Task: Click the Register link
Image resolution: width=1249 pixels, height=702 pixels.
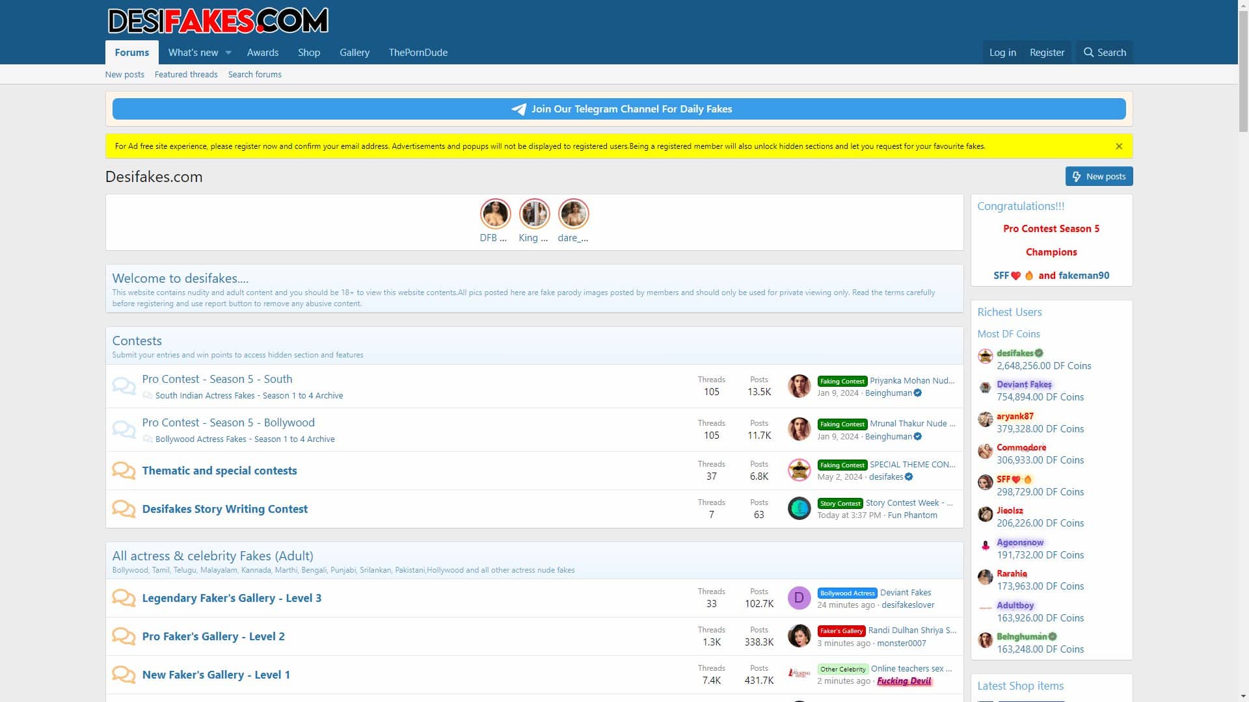Action: click(x=1047, y=53)
